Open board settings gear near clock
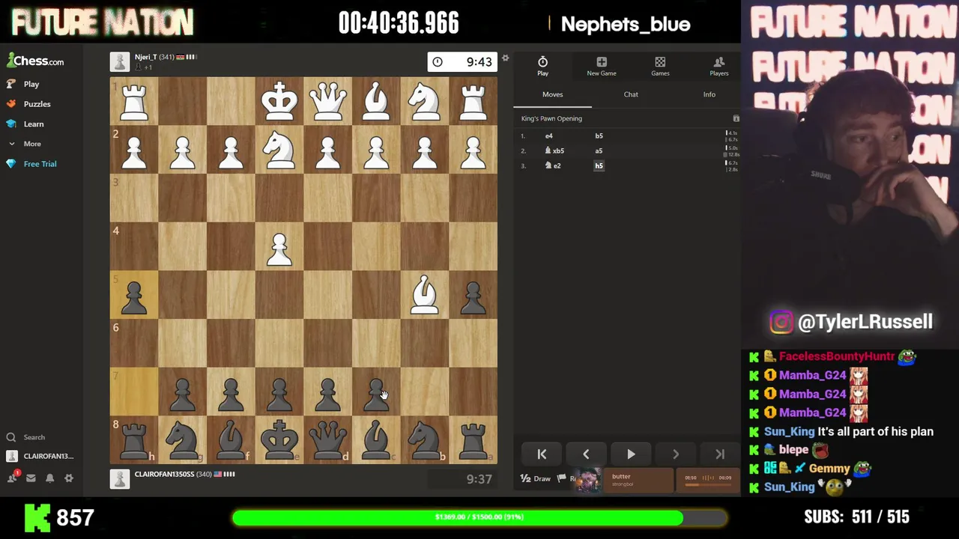This screenshot has width=959, height=539. point(505,58)
